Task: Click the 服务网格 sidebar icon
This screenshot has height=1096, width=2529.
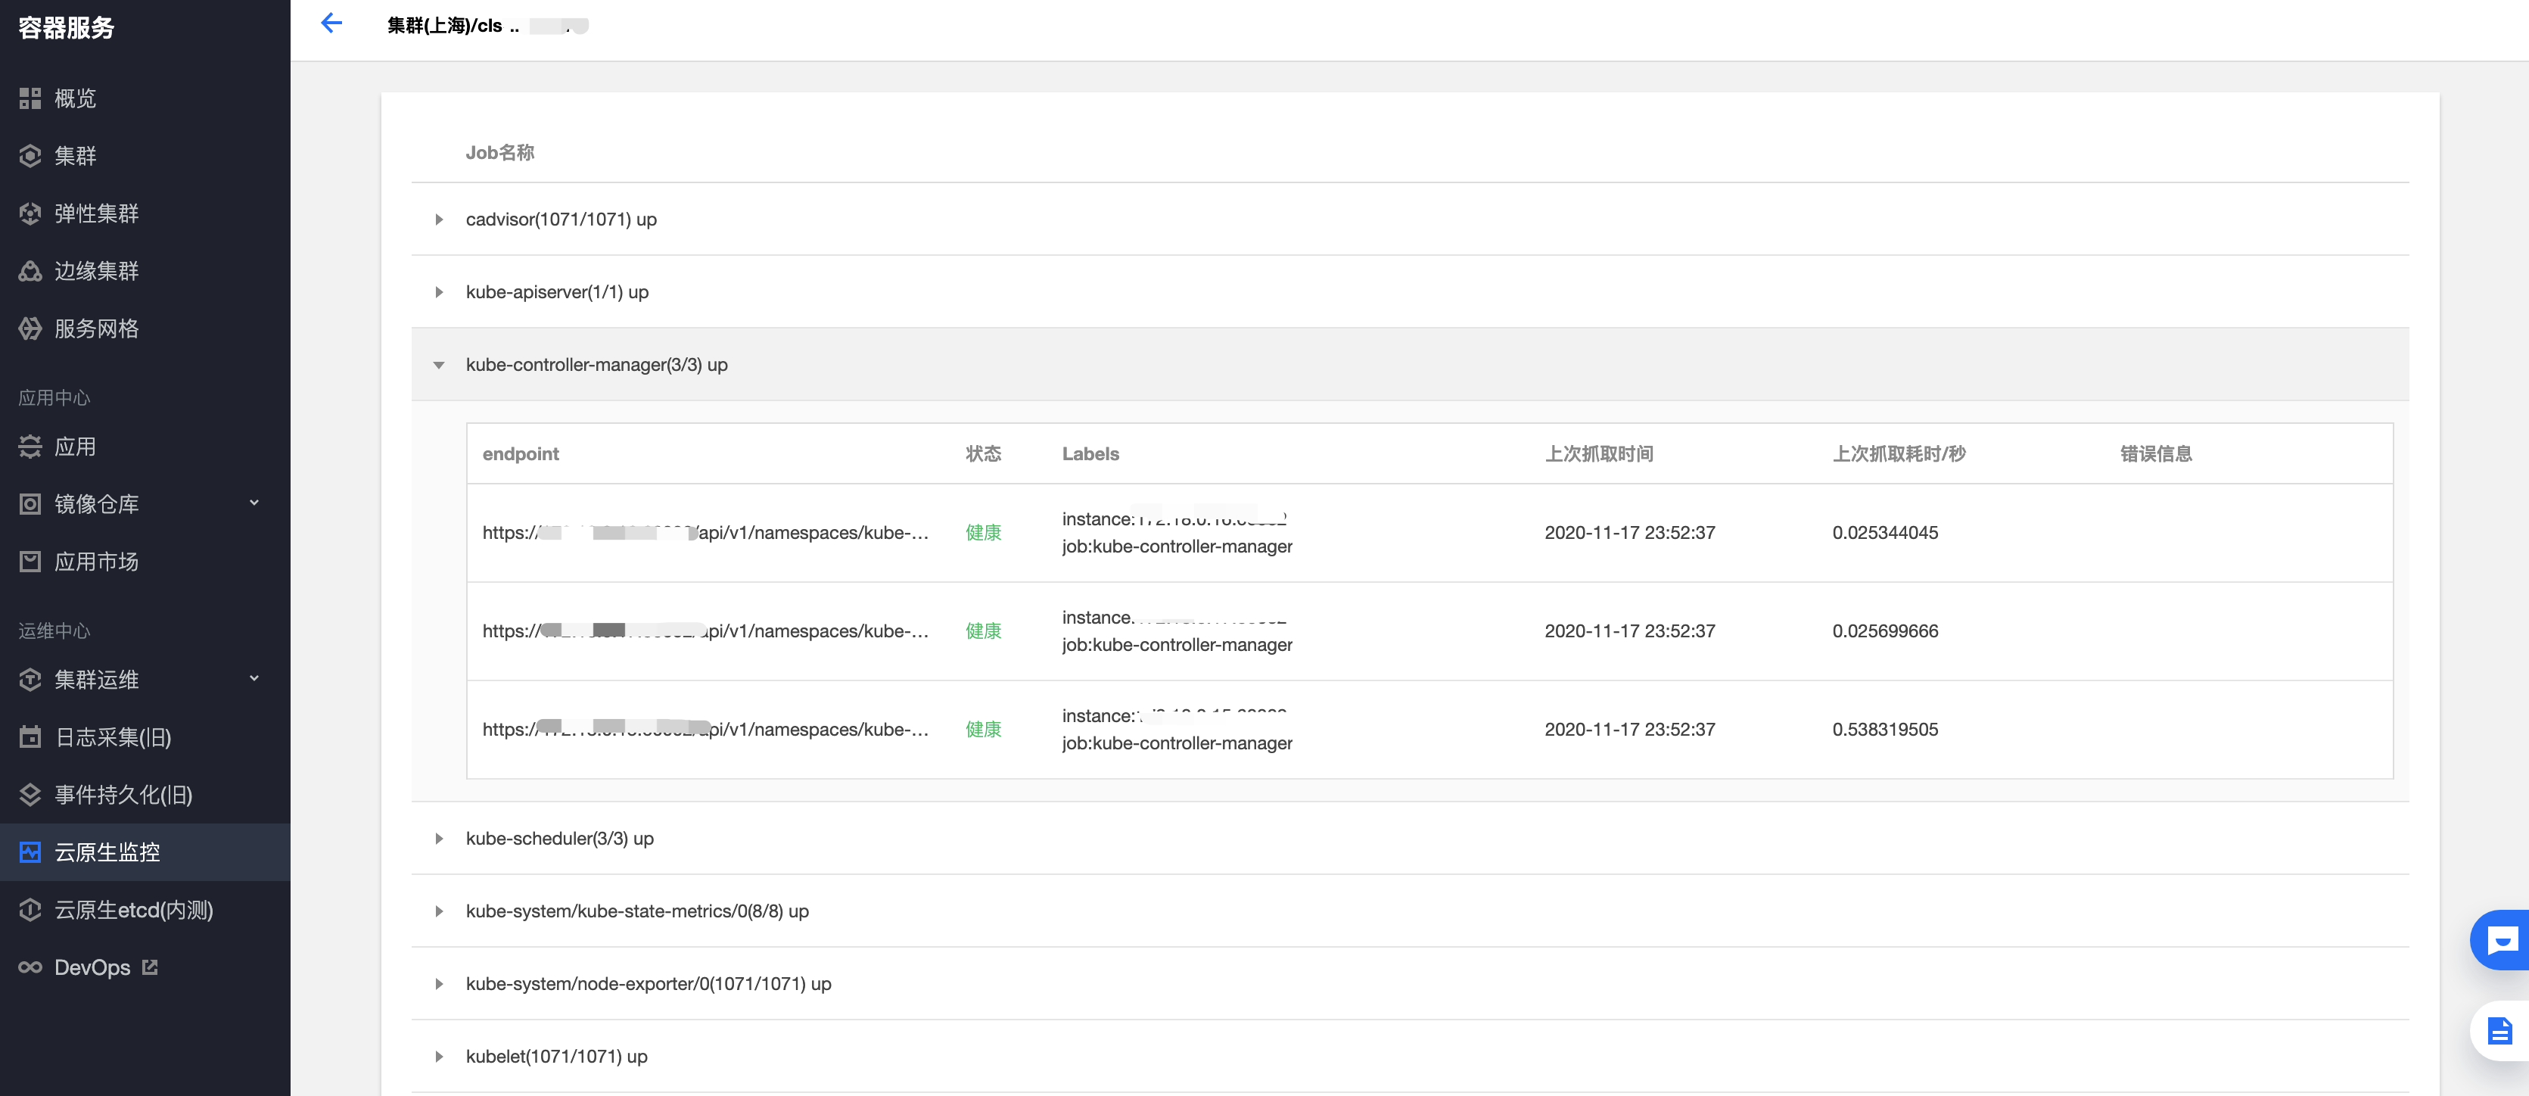Action: tap(30, 329)
